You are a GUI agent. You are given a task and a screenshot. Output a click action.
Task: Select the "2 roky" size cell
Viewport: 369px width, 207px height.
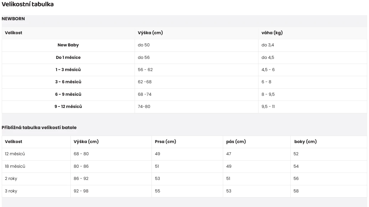(x=11, y=179)
